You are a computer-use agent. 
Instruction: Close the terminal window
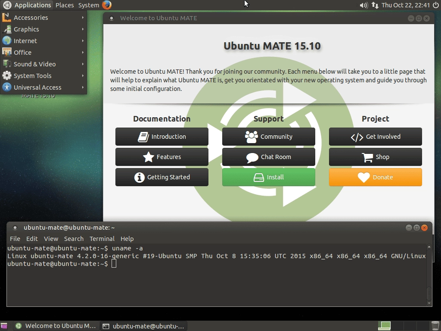(425, 228)
